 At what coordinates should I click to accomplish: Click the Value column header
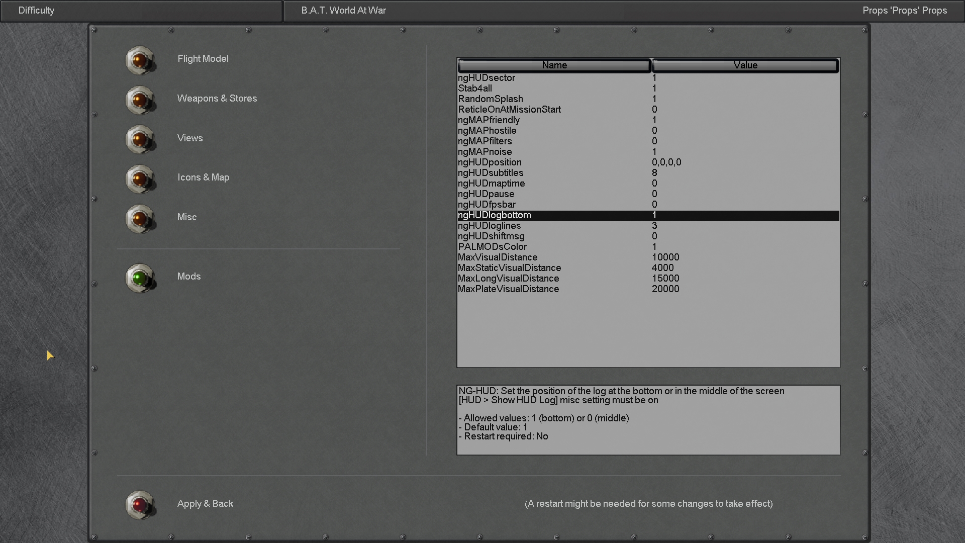(x=745, y=65)
